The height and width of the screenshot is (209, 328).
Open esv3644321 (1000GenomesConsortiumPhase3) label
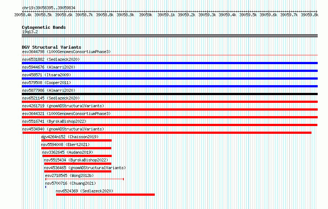pyautogui.click(x=66, y=114)
